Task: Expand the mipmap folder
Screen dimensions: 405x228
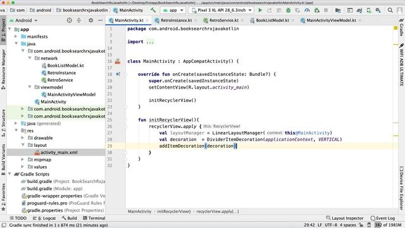Action: point(23,160)
